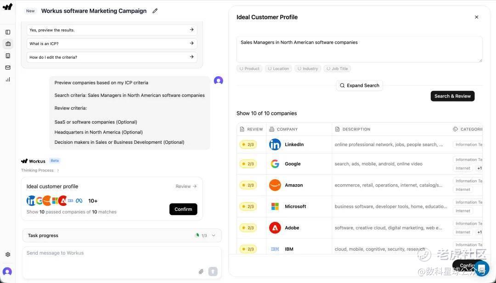The width and height of the screenshot is (496, 283).
Task: Select 'How do I edit the criteria?' suggestion
Action: coord(112,57)
